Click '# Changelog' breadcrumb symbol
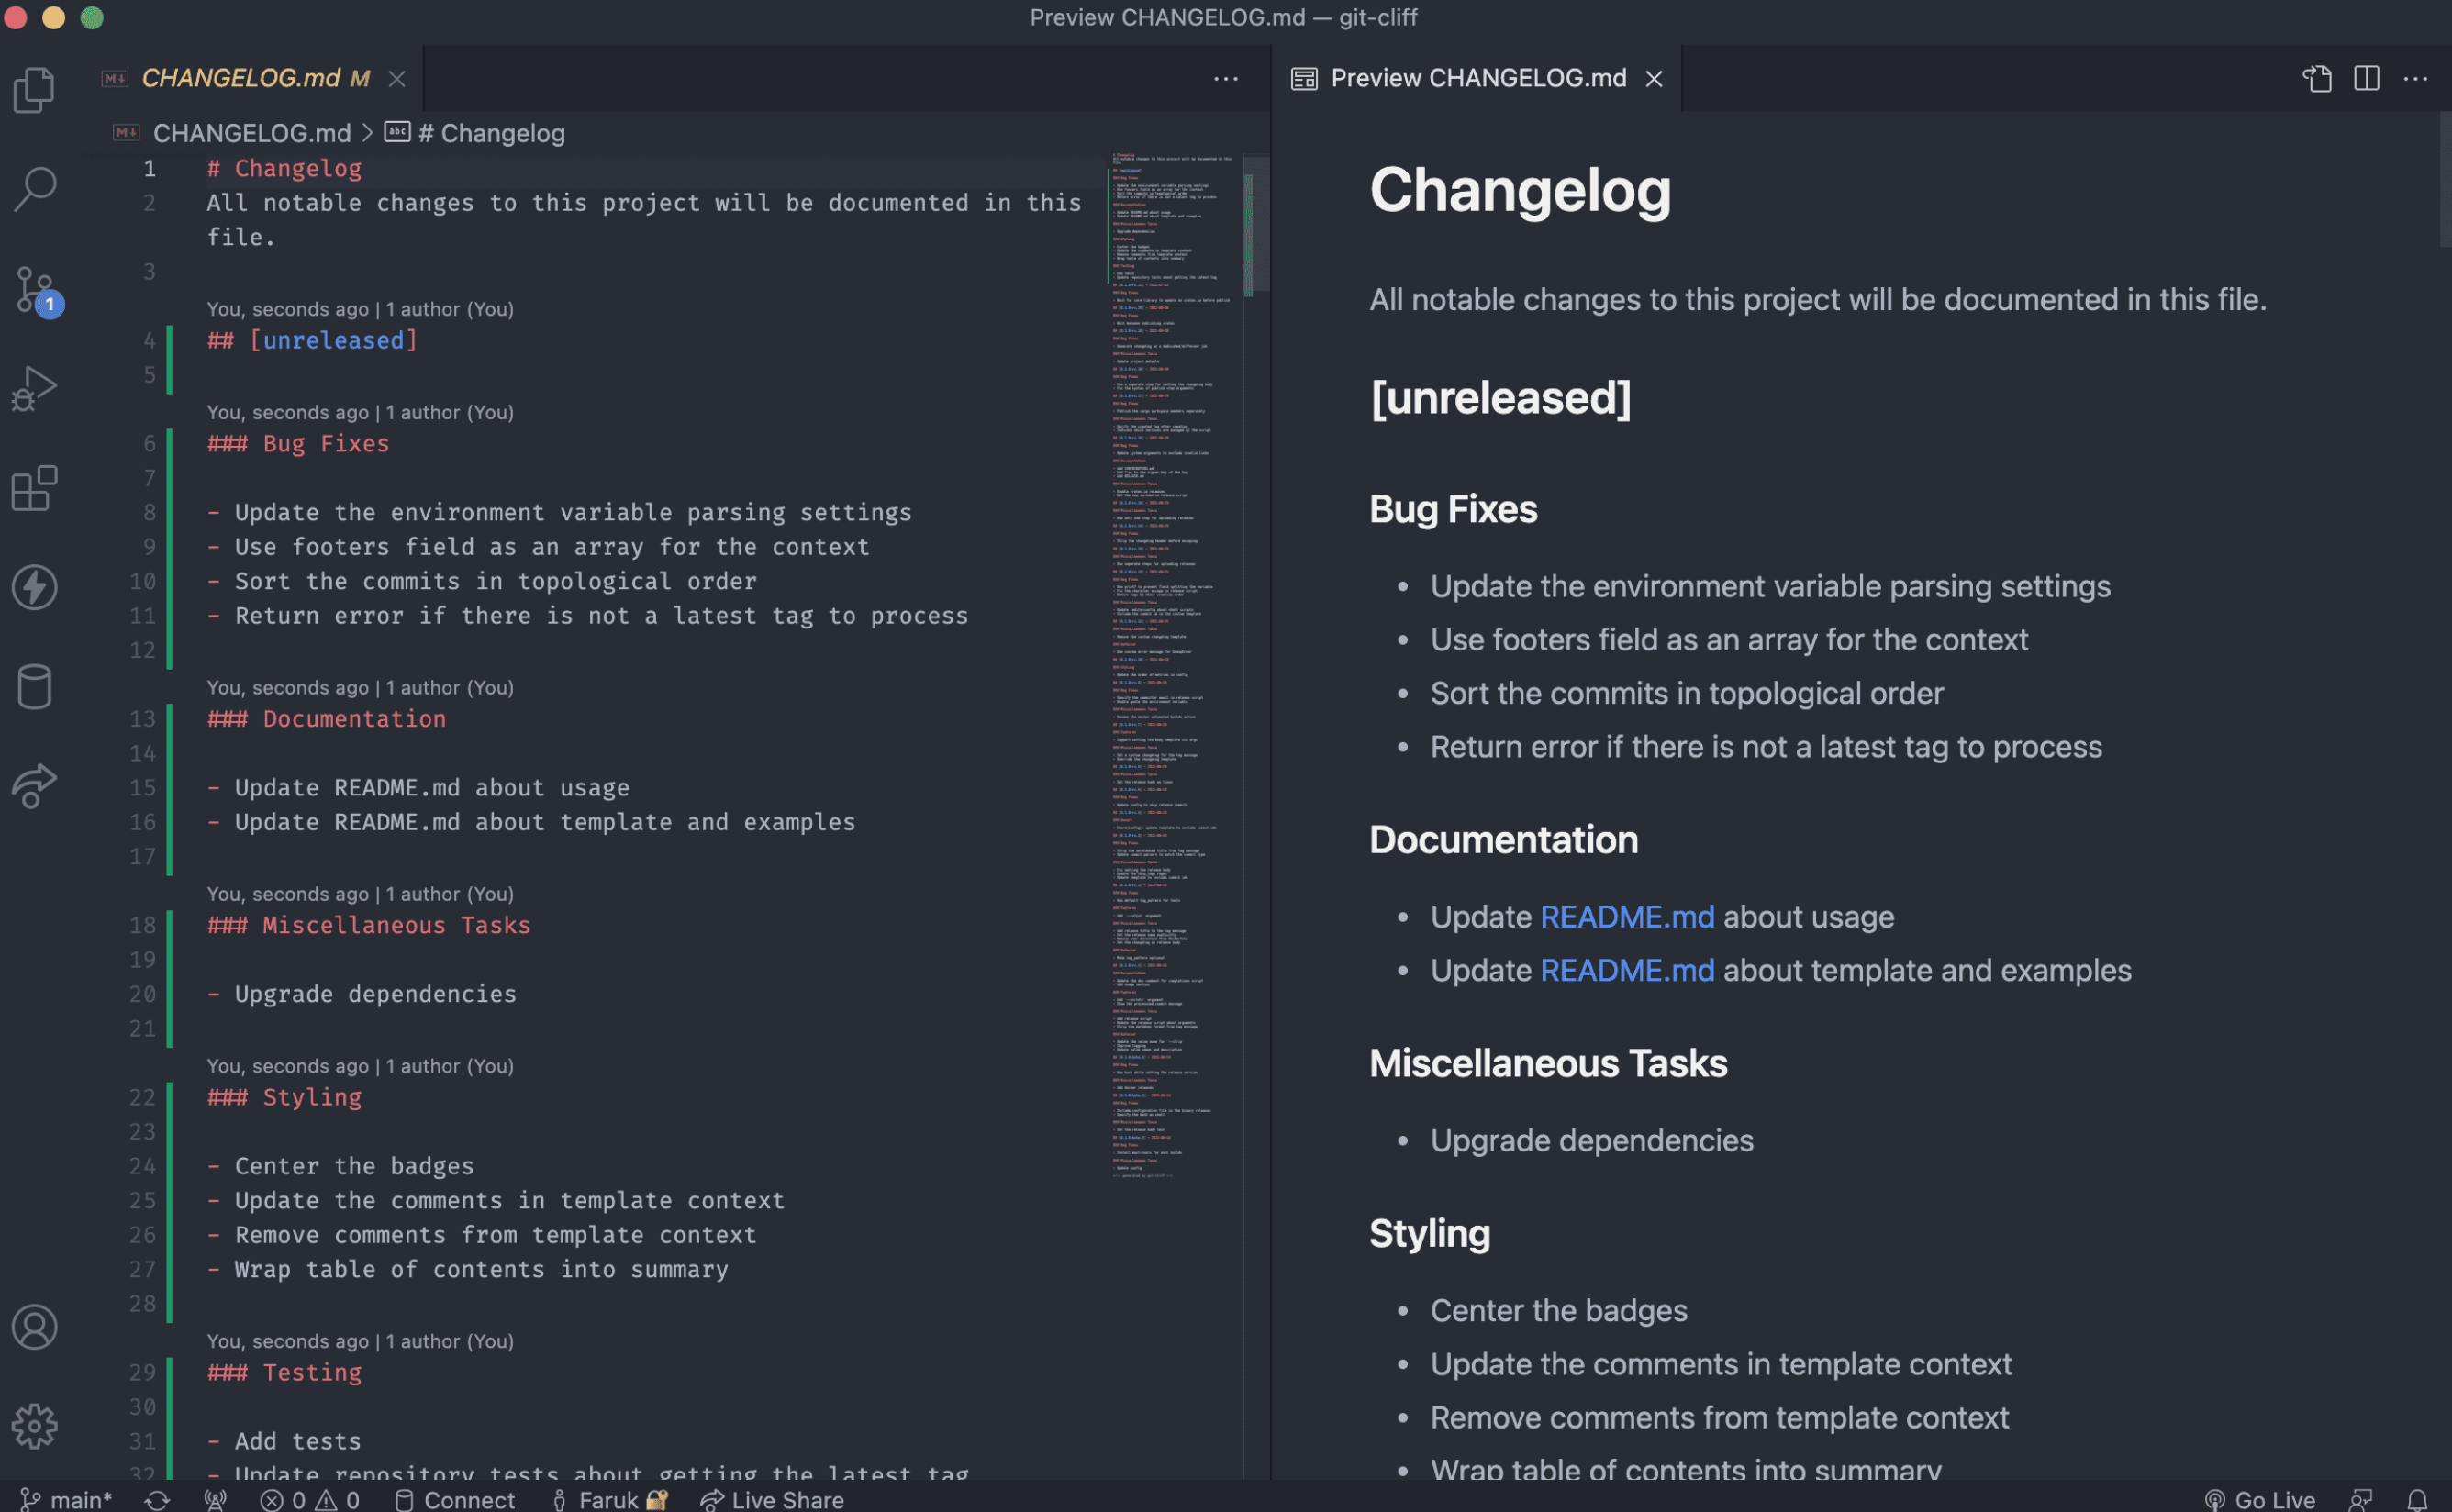Viewport: 2452px width, 1512px height. pyautogui.click(x=476, y=133)
